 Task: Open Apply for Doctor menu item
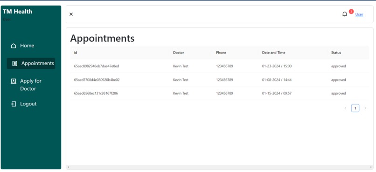(x=31, y=85)
